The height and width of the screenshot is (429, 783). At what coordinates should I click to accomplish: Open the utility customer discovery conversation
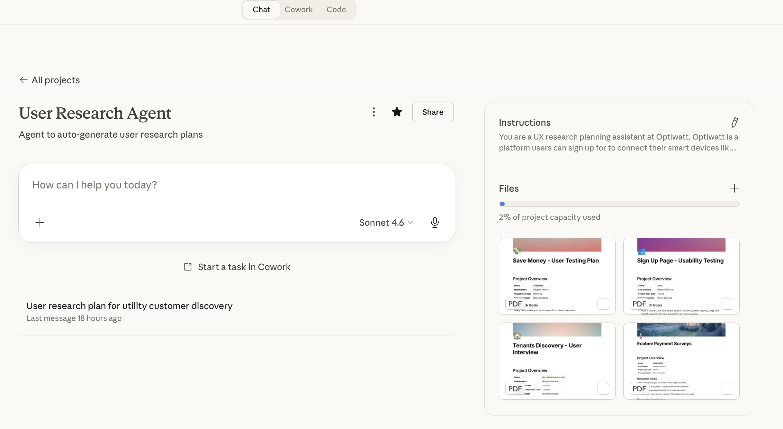click(129, 306)
